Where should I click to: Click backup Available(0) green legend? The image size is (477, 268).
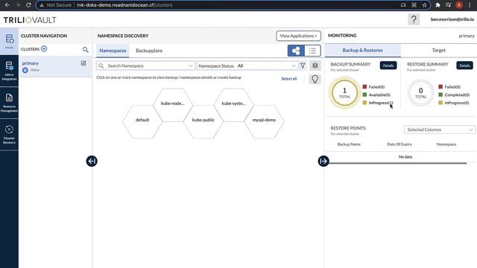click(376, 95)
